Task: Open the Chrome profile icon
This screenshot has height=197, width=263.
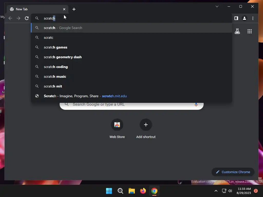Action: tap(245, 18)
